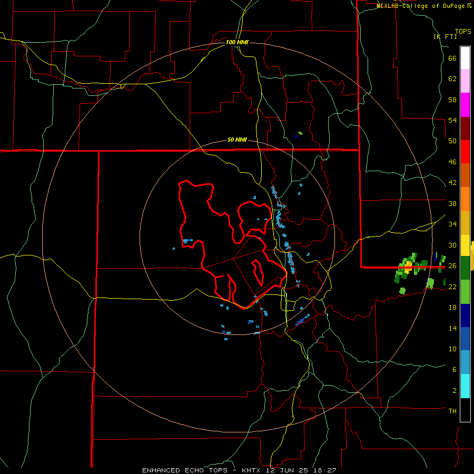Click the "14" legend value
Viewport: 474px width, 474px height.
452,328
